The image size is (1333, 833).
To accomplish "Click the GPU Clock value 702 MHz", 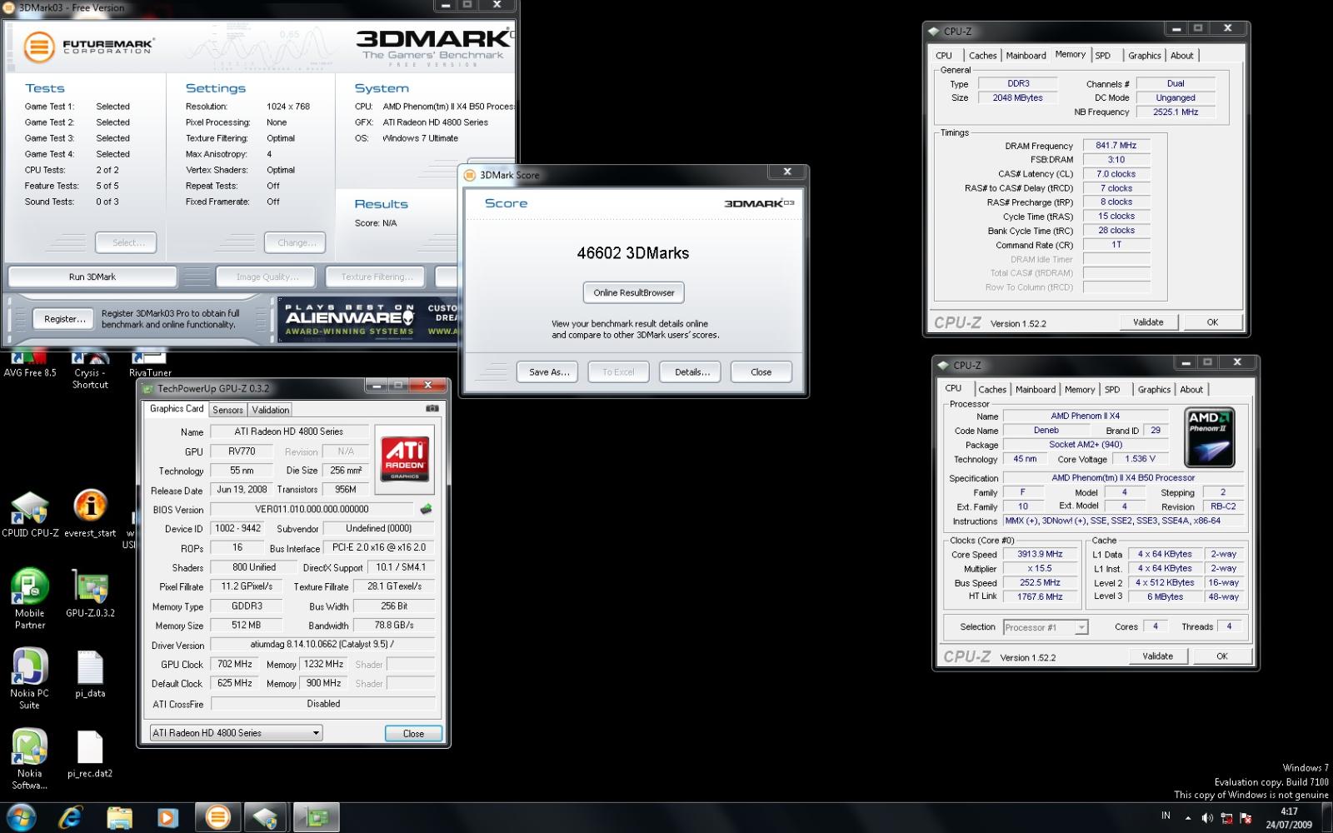I will pyautogui.click(x=235, y=665).
